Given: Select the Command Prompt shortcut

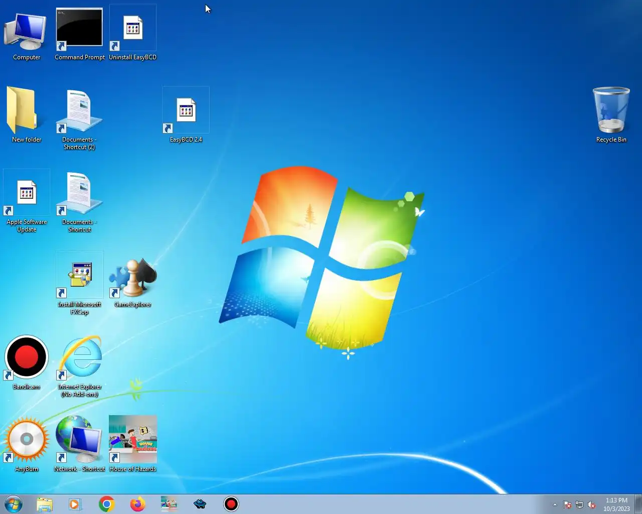Looking at the screenshot, I should tap(79, 34).
